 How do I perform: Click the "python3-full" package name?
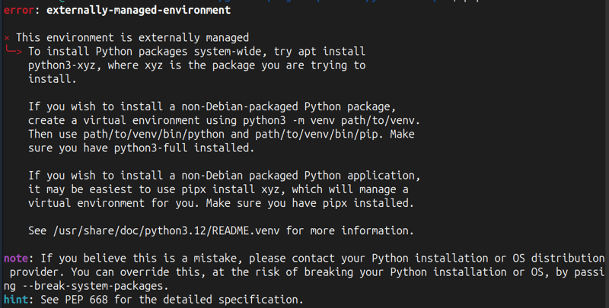pyautogui.click(x=151, y=148)
